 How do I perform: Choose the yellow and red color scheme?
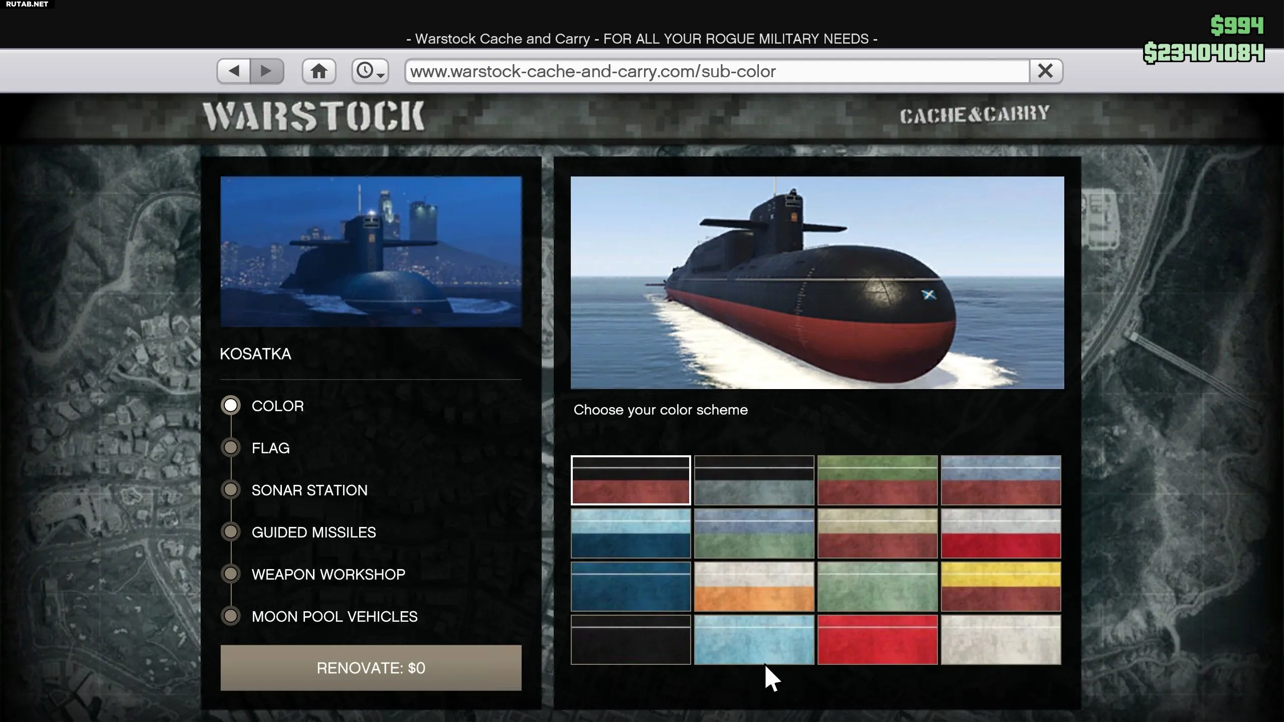click(x=1001, y=586)
